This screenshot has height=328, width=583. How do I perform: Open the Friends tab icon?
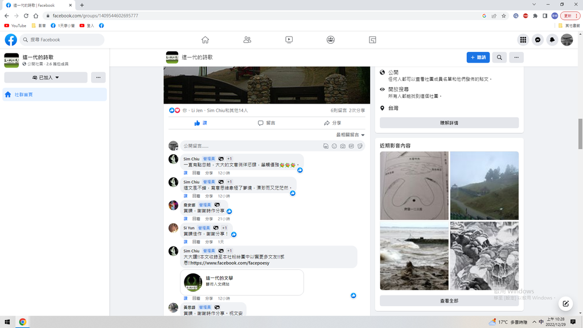(x=247, y=40)
